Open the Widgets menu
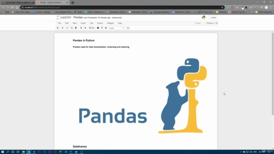The height and width of the screenshot is (154, 274). click(110, 23)
